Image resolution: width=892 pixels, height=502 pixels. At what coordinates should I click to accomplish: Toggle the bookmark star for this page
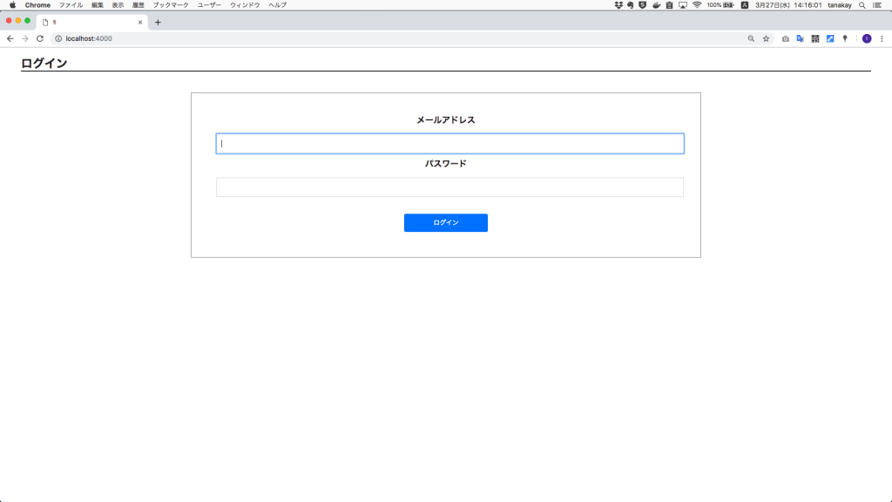[x=764, y=38]
